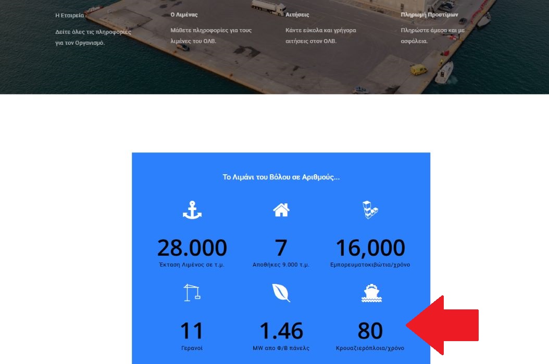Open the Ο Λιμένας section link

click(x=184, y=15)
